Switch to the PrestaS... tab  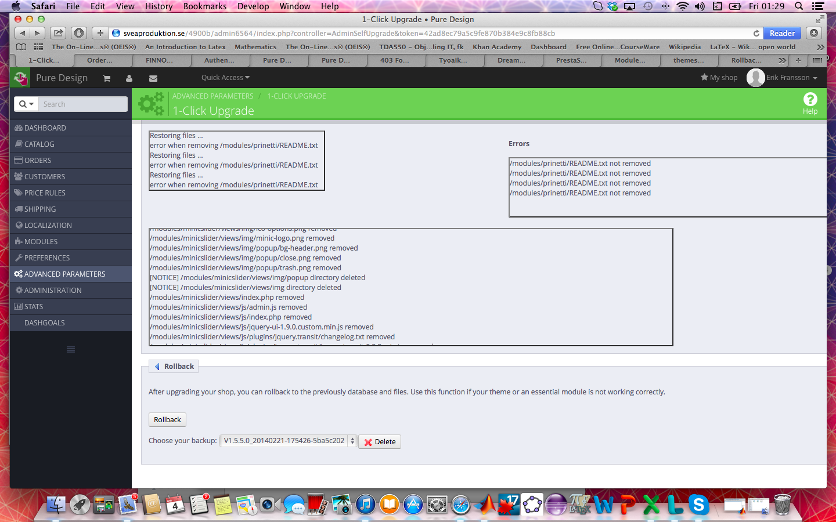(571, 60)
